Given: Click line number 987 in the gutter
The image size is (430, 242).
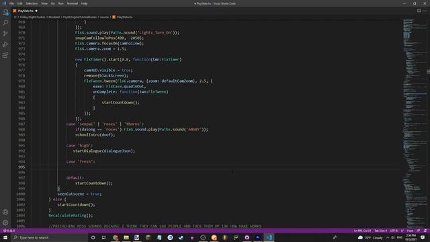Looking at the screenshot, I should [x=21, y=124].
